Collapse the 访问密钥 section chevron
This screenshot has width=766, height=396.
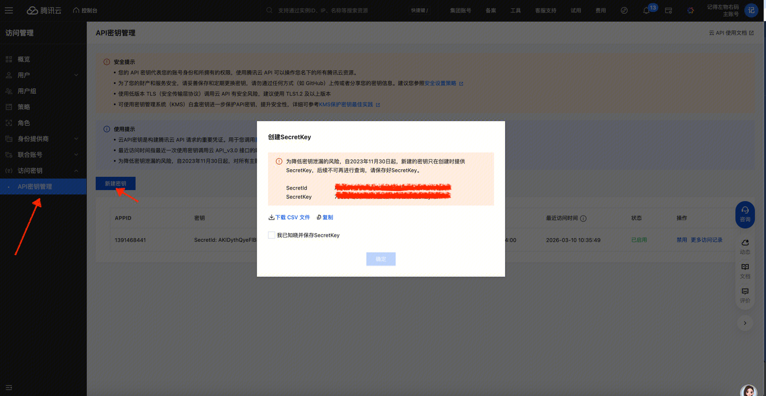point(76,171)
